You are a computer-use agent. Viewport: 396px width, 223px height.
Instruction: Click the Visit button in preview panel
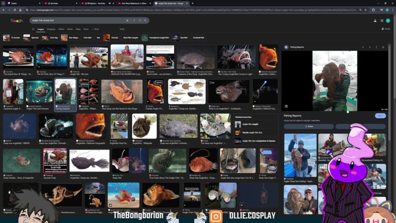point(380,116)
